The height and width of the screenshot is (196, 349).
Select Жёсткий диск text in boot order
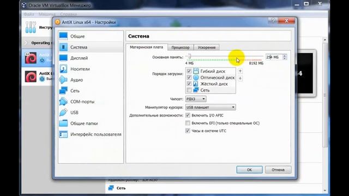pos(214,84)
